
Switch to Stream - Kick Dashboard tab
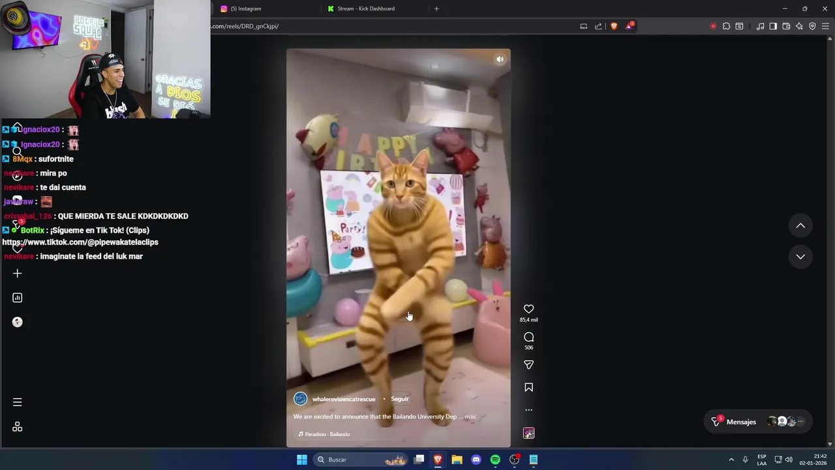click(366, 8)
